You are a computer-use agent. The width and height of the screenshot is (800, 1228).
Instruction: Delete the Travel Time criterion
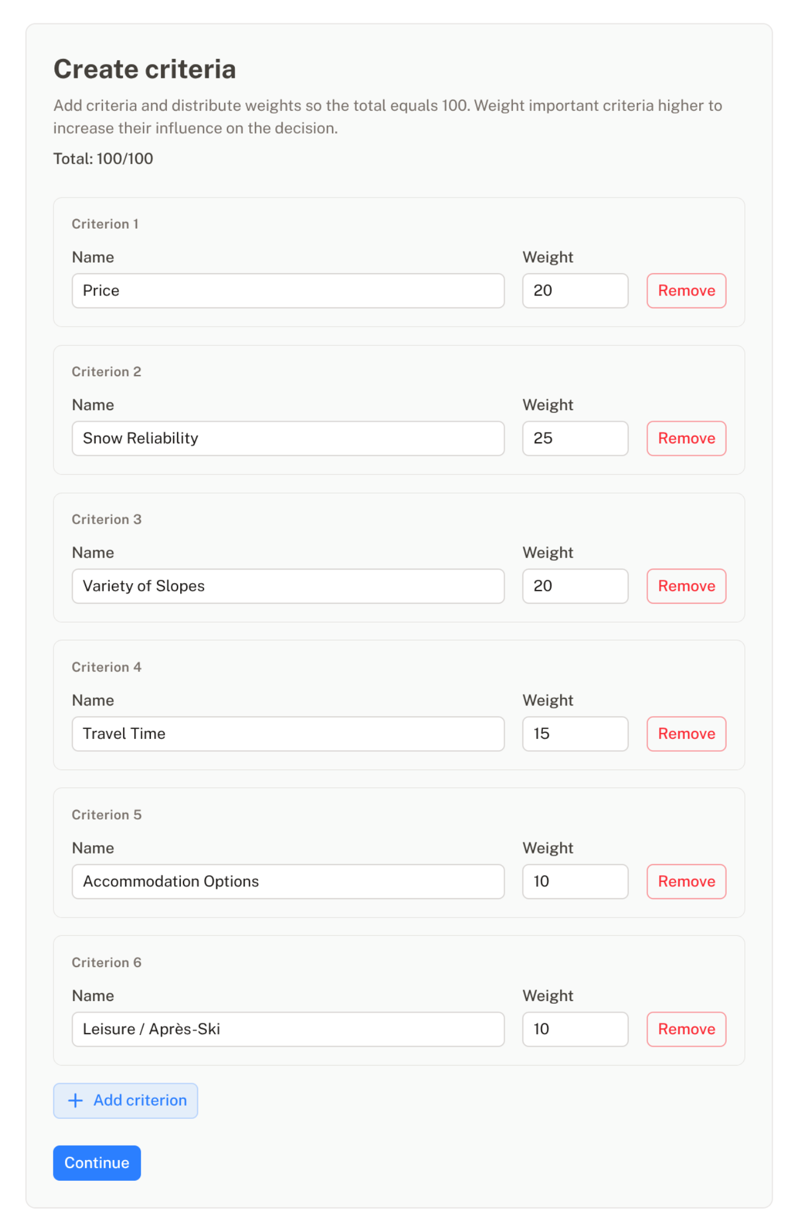tap(685, 733)
